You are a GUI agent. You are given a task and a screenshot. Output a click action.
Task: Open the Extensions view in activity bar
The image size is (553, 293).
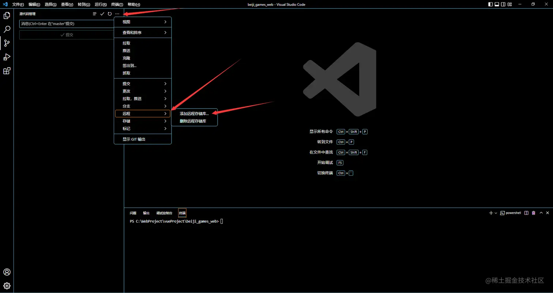coord(7,71)
